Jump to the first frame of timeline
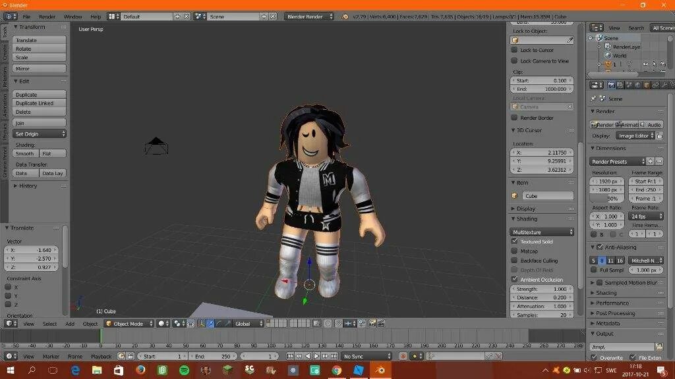 pyautogui.click(x=290, y=356)
